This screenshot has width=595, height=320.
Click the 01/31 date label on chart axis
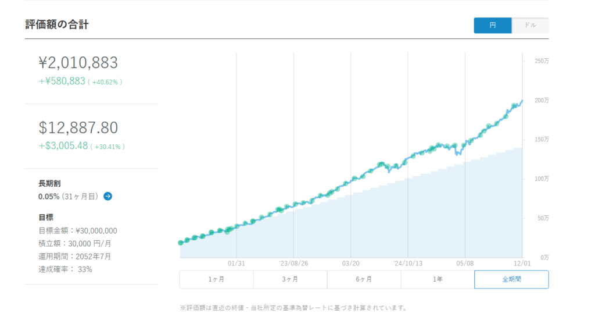[236, 263]
